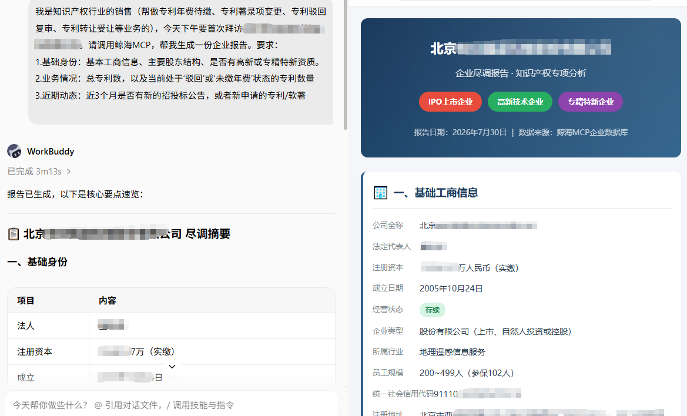Click the building icon beside 基础工商信息
The width and height of the screenshot is (687, 416).
coord(380,193)
